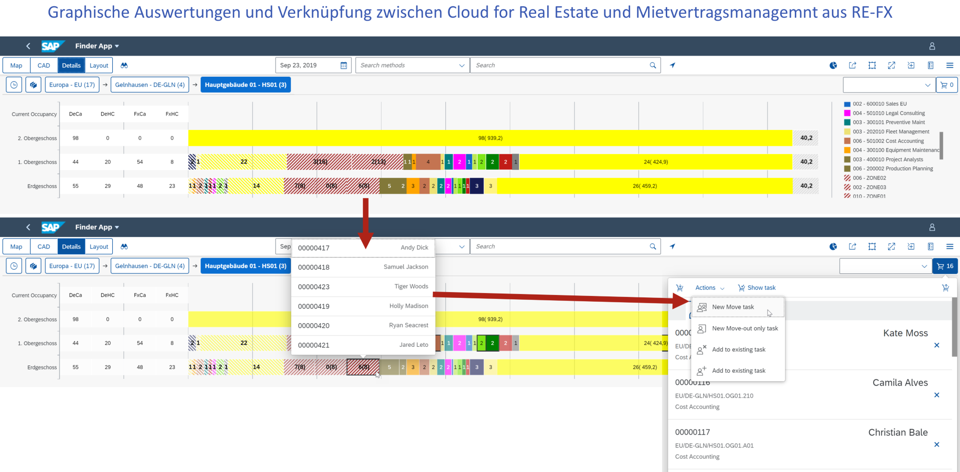Image resolution: width=960 pixels, height=472 pixels.
Task: Open the cart 16 button in lower view
Action: tap(945, 266)
